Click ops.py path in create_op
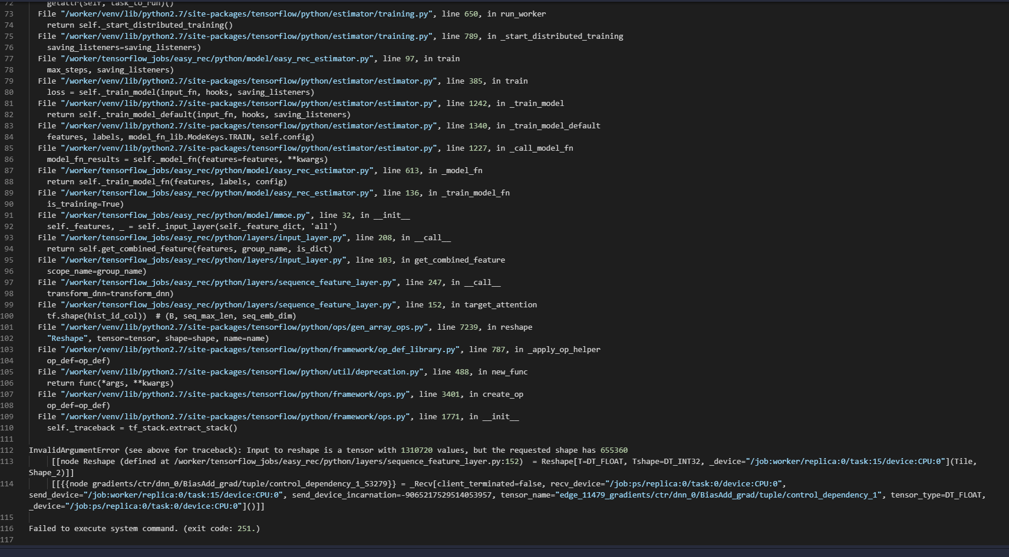 (x=236, y=394)
